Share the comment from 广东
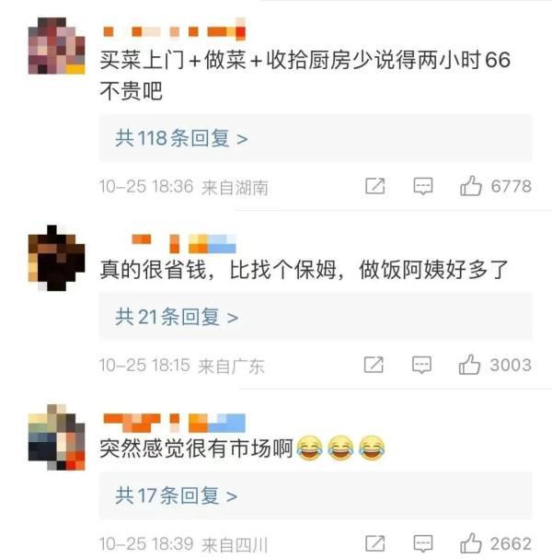552x559 pixels. [374, 365]
